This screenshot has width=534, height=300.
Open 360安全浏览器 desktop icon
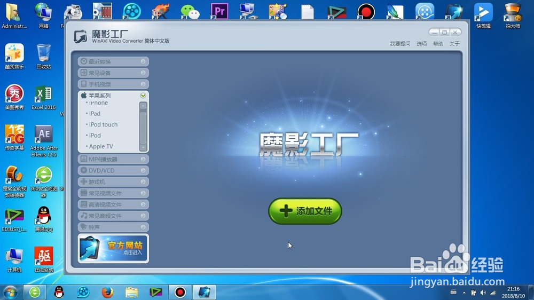(44, 182)
